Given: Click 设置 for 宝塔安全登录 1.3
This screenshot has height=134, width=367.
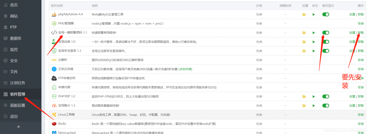Looking at the screenshot, I should click(x=352, y=51).
